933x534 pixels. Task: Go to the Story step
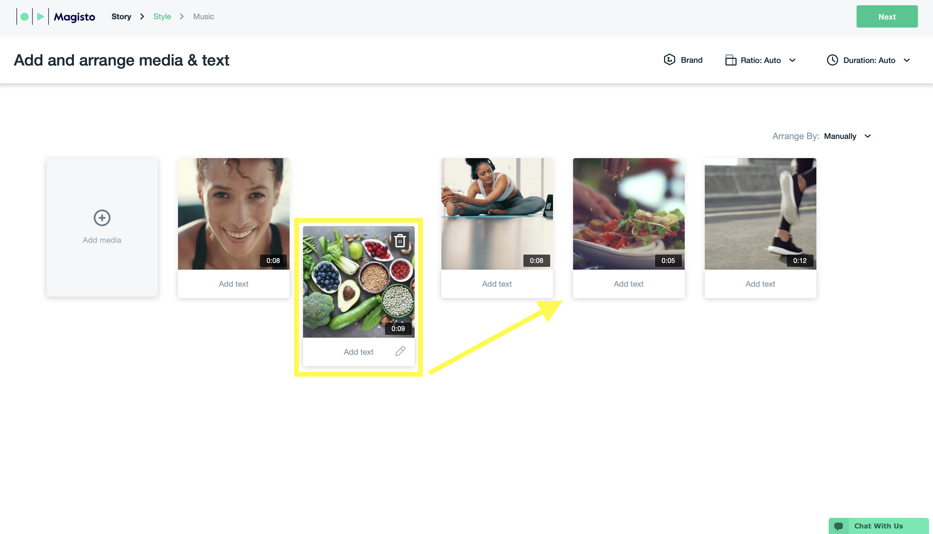[121, 16]
